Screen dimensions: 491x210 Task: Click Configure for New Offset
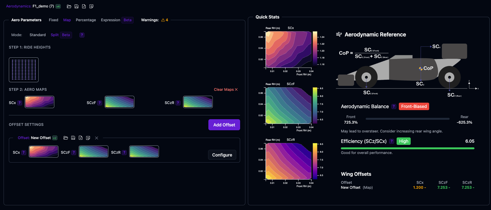222,155
